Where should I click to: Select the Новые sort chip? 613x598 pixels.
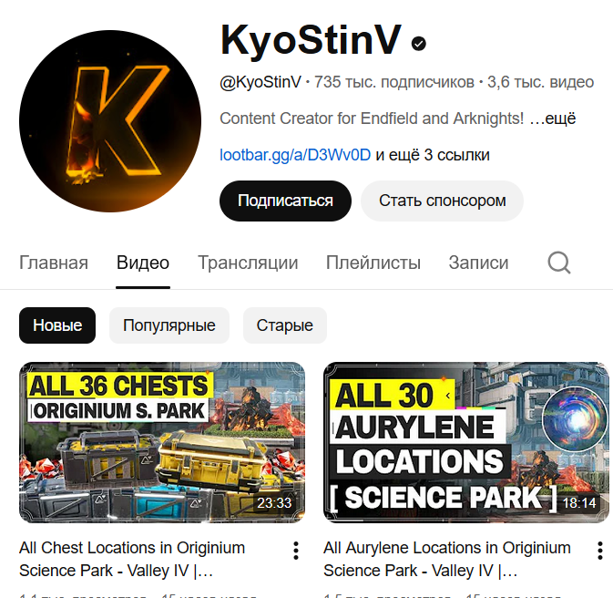click(x=57, y=325)
